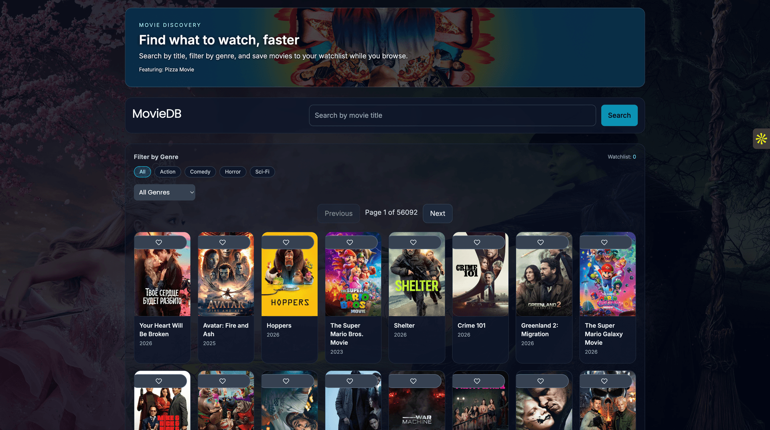The width and height of the screenshot is (770, 430).
Task: Enable the Horror genre filter
Action: tap(233, 172)
